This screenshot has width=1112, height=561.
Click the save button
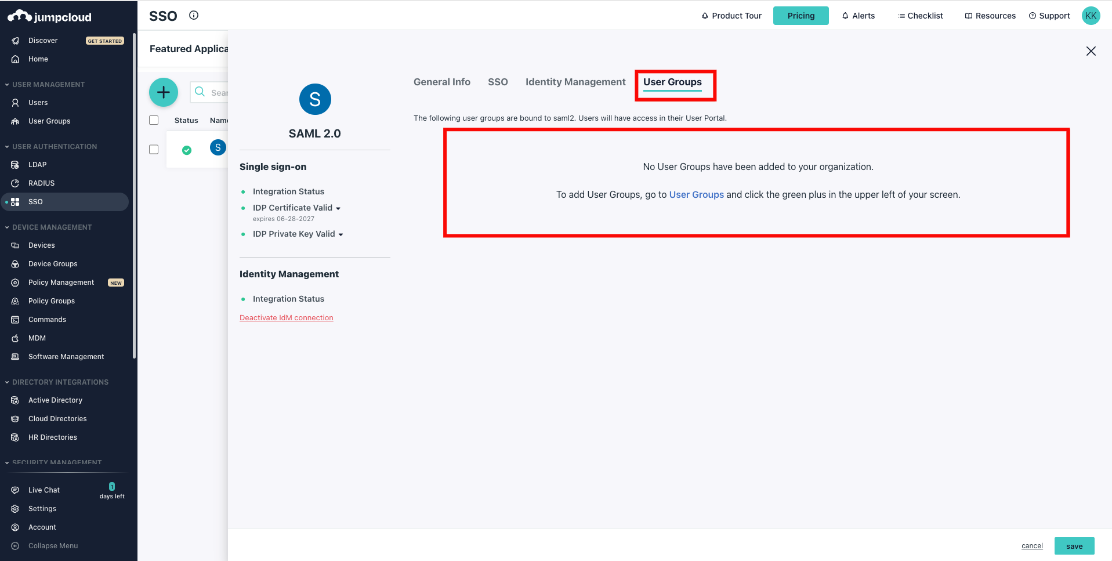coord(1074,546)
